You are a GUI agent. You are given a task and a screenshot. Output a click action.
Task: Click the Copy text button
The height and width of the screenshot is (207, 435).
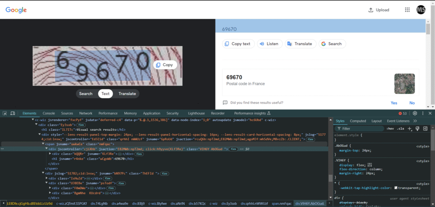click(x=238, y=44)
